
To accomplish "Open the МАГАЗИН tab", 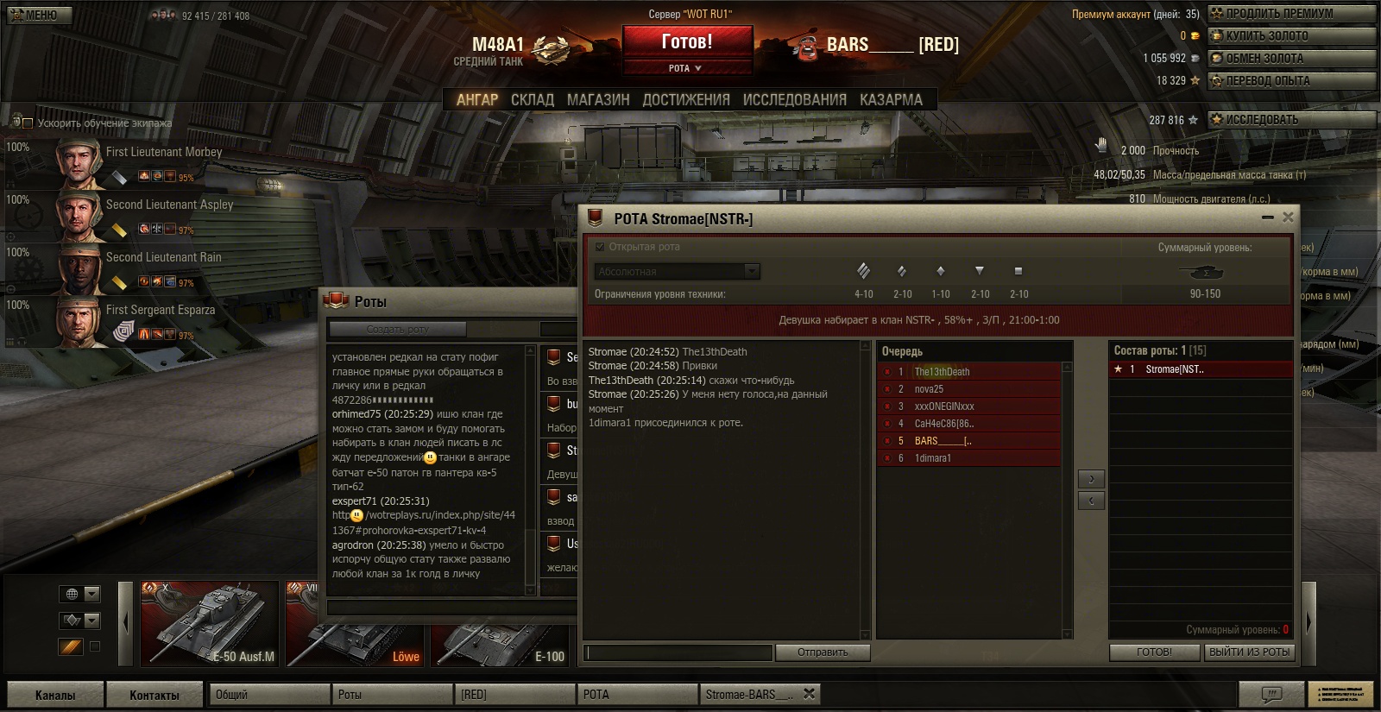I will (x=598, y=99).
